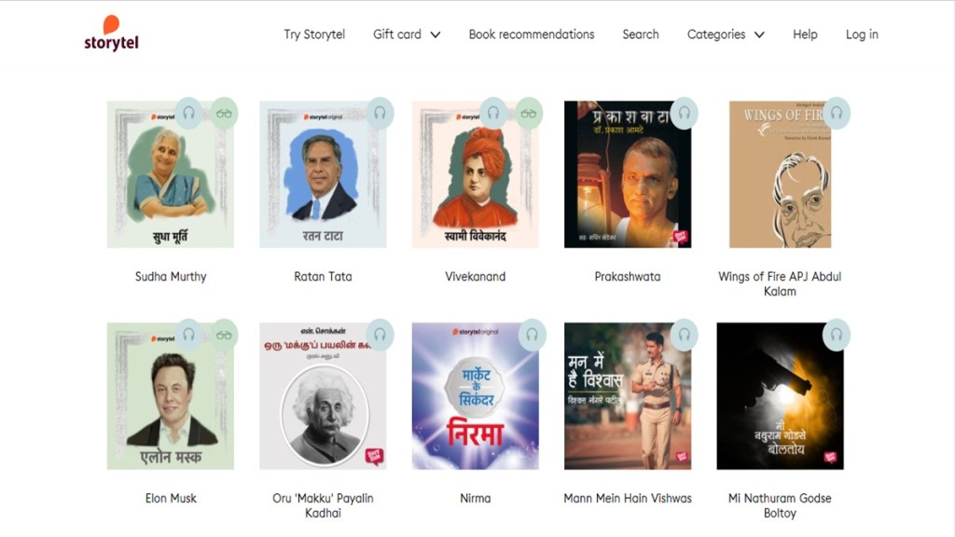This screenshot has width=955, height=537.
Task: Click headphones icon on Prakashwata cover
Action: 684,113
